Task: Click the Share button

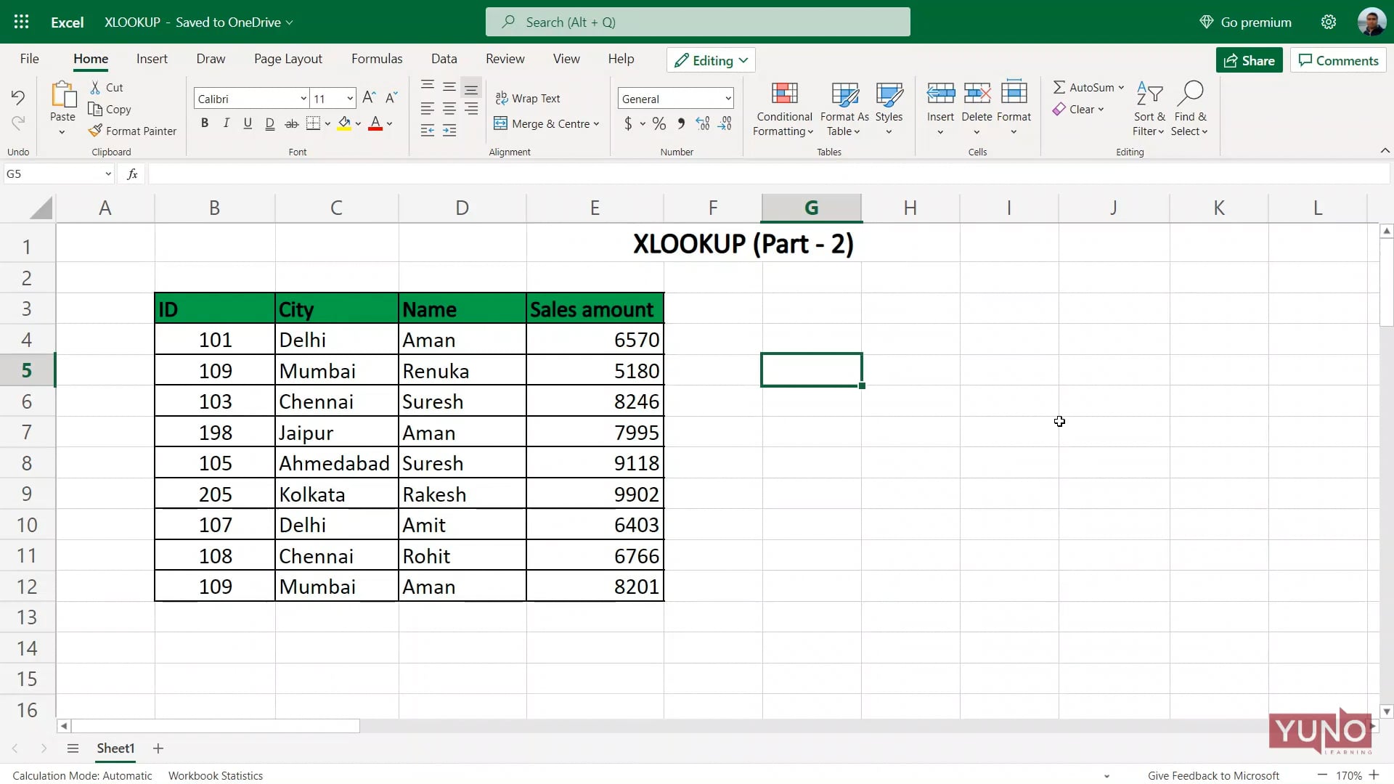Action: click(1250, 60)
